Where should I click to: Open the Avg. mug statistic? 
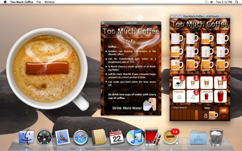tap(213, 115)
